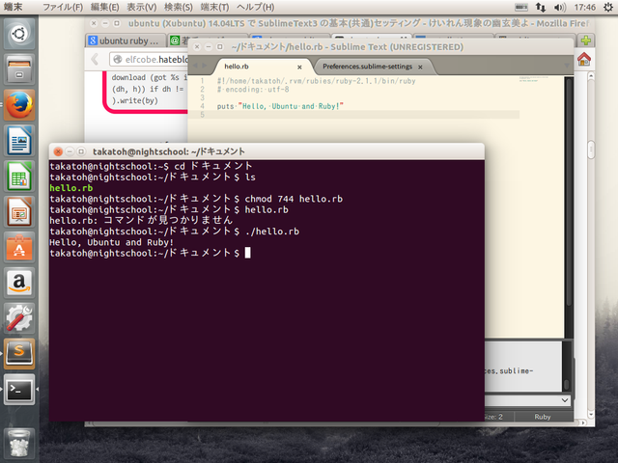Add new Firefox tab plus icon
618x463 pixels.
586,41
